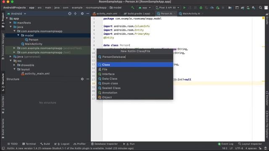
Task: Click the PersonDatabase name input field
Action: click(135, 57)
